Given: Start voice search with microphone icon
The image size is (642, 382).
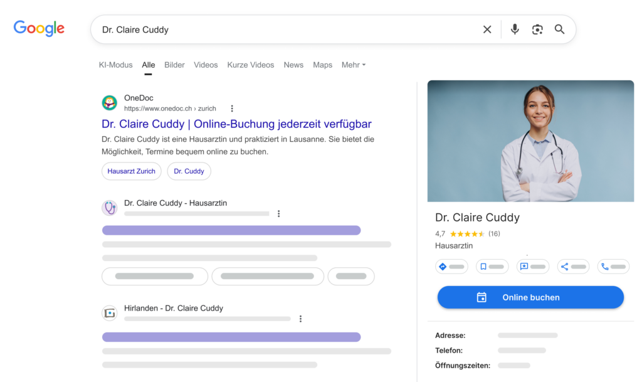Looking at the screenshot, I should tap(515, 29).
